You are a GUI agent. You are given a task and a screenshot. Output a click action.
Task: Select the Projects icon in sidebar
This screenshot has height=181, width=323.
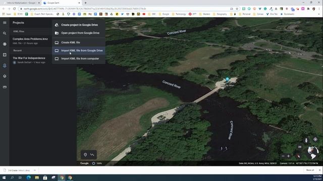(x=5, y=66)
